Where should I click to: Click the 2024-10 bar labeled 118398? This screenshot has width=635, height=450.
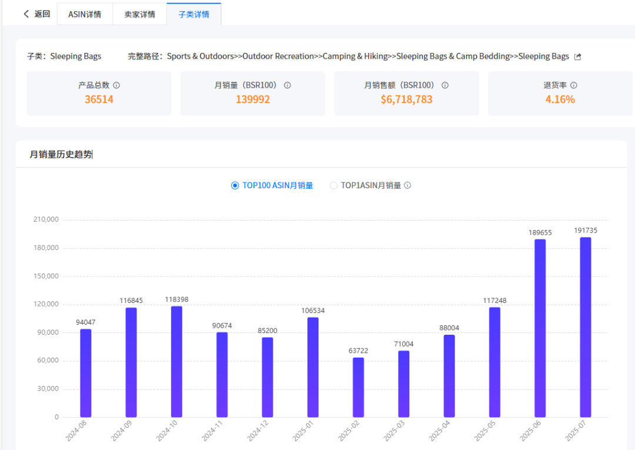click(x=176, y=362)
